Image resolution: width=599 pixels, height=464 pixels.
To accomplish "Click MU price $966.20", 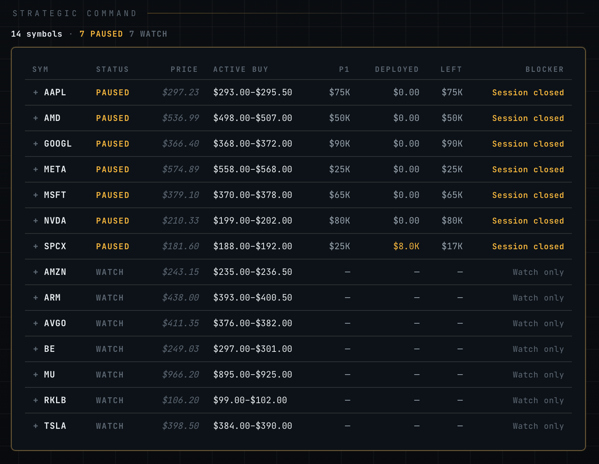I will coord(181,375).
